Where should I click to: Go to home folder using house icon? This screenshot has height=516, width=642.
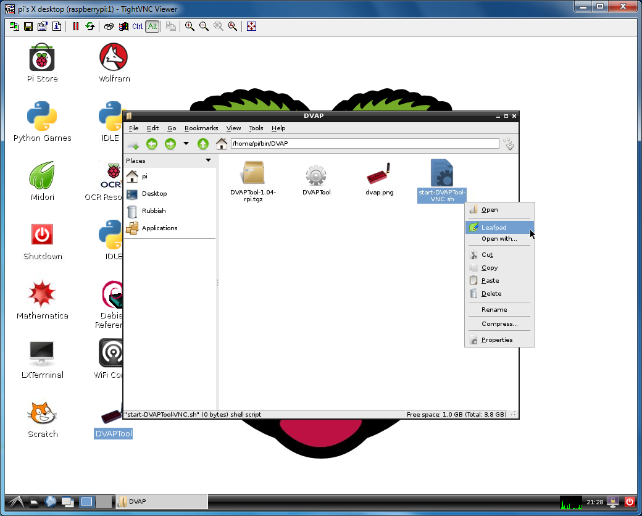click(x=222, y=144)
